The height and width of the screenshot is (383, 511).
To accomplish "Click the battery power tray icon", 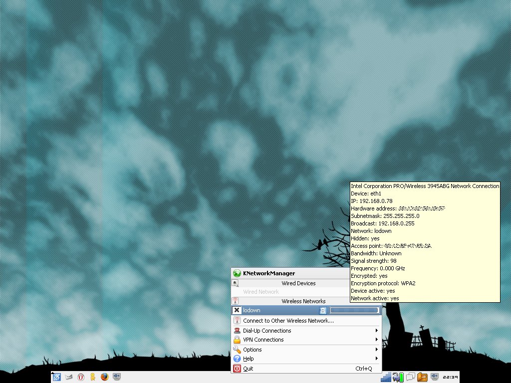I will click(x=398, y=377).
